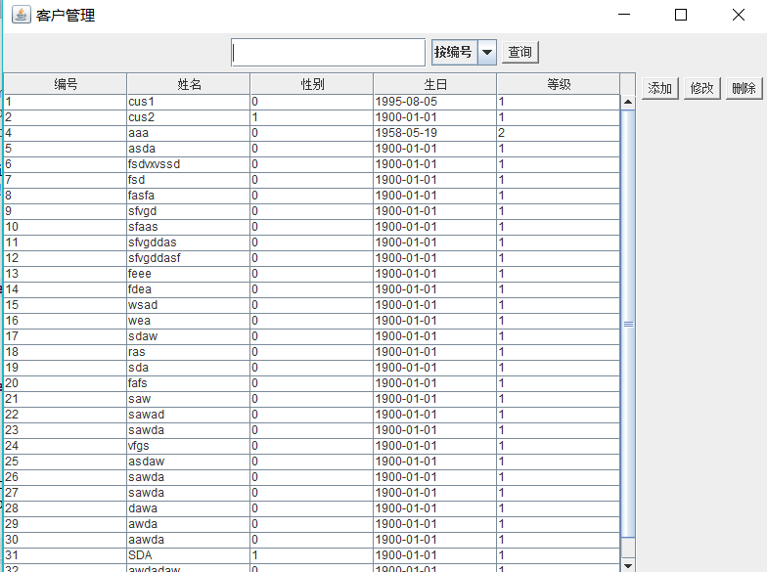Select the sawad name cell
Screen dimensions: 767x572
point(188,415)
